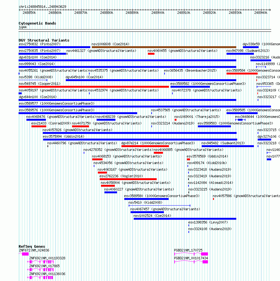Viewport: 280px width, 281px height.
Task: Open nsv5398 (Kidd2008) variant
Action: tap(36, 77)
